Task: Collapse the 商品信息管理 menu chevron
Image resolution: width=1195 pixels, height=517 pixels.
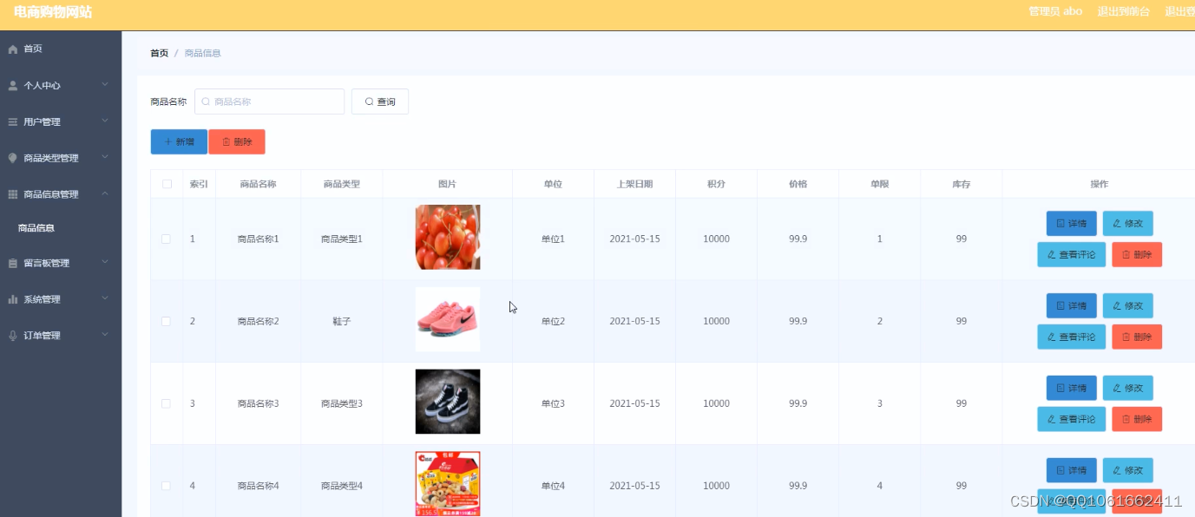Action: coord(106,193)
